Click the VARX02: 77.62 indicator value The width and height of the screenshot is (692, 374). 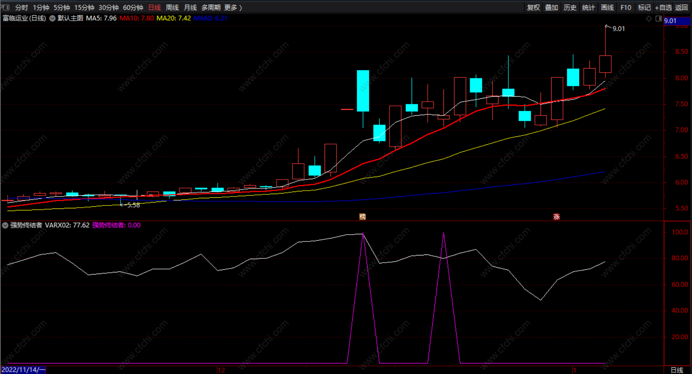tap(67, 225)
